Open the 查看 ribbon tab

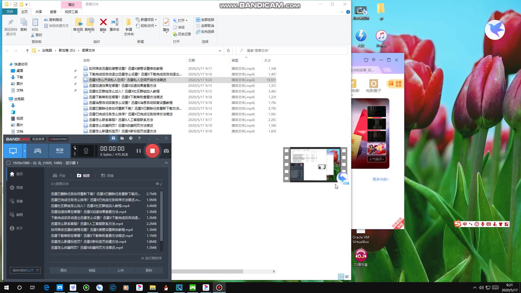tap(53, 12)
